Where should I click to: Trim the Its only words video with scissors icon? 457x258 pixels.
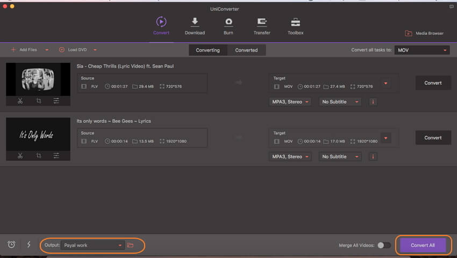[20, 156]
